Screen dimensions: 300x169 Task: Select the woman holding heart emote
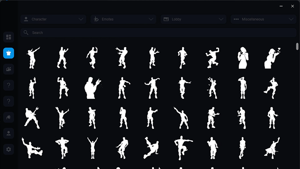[243, 58]
